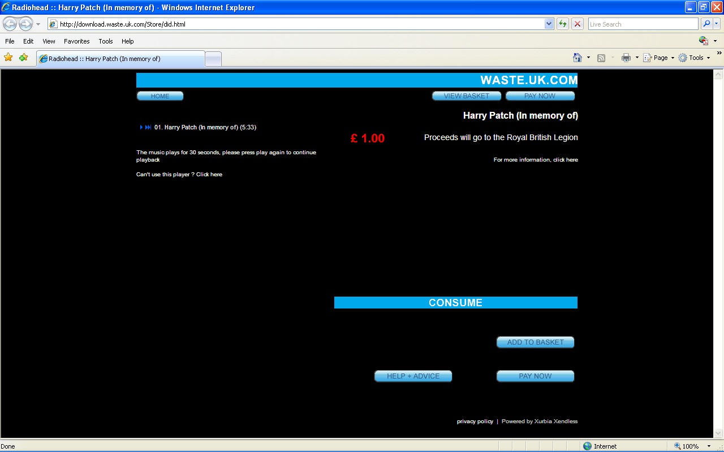This screenshot has width=724, height=452.
Task: Click the Live Search input box
Action: point(643,24)
